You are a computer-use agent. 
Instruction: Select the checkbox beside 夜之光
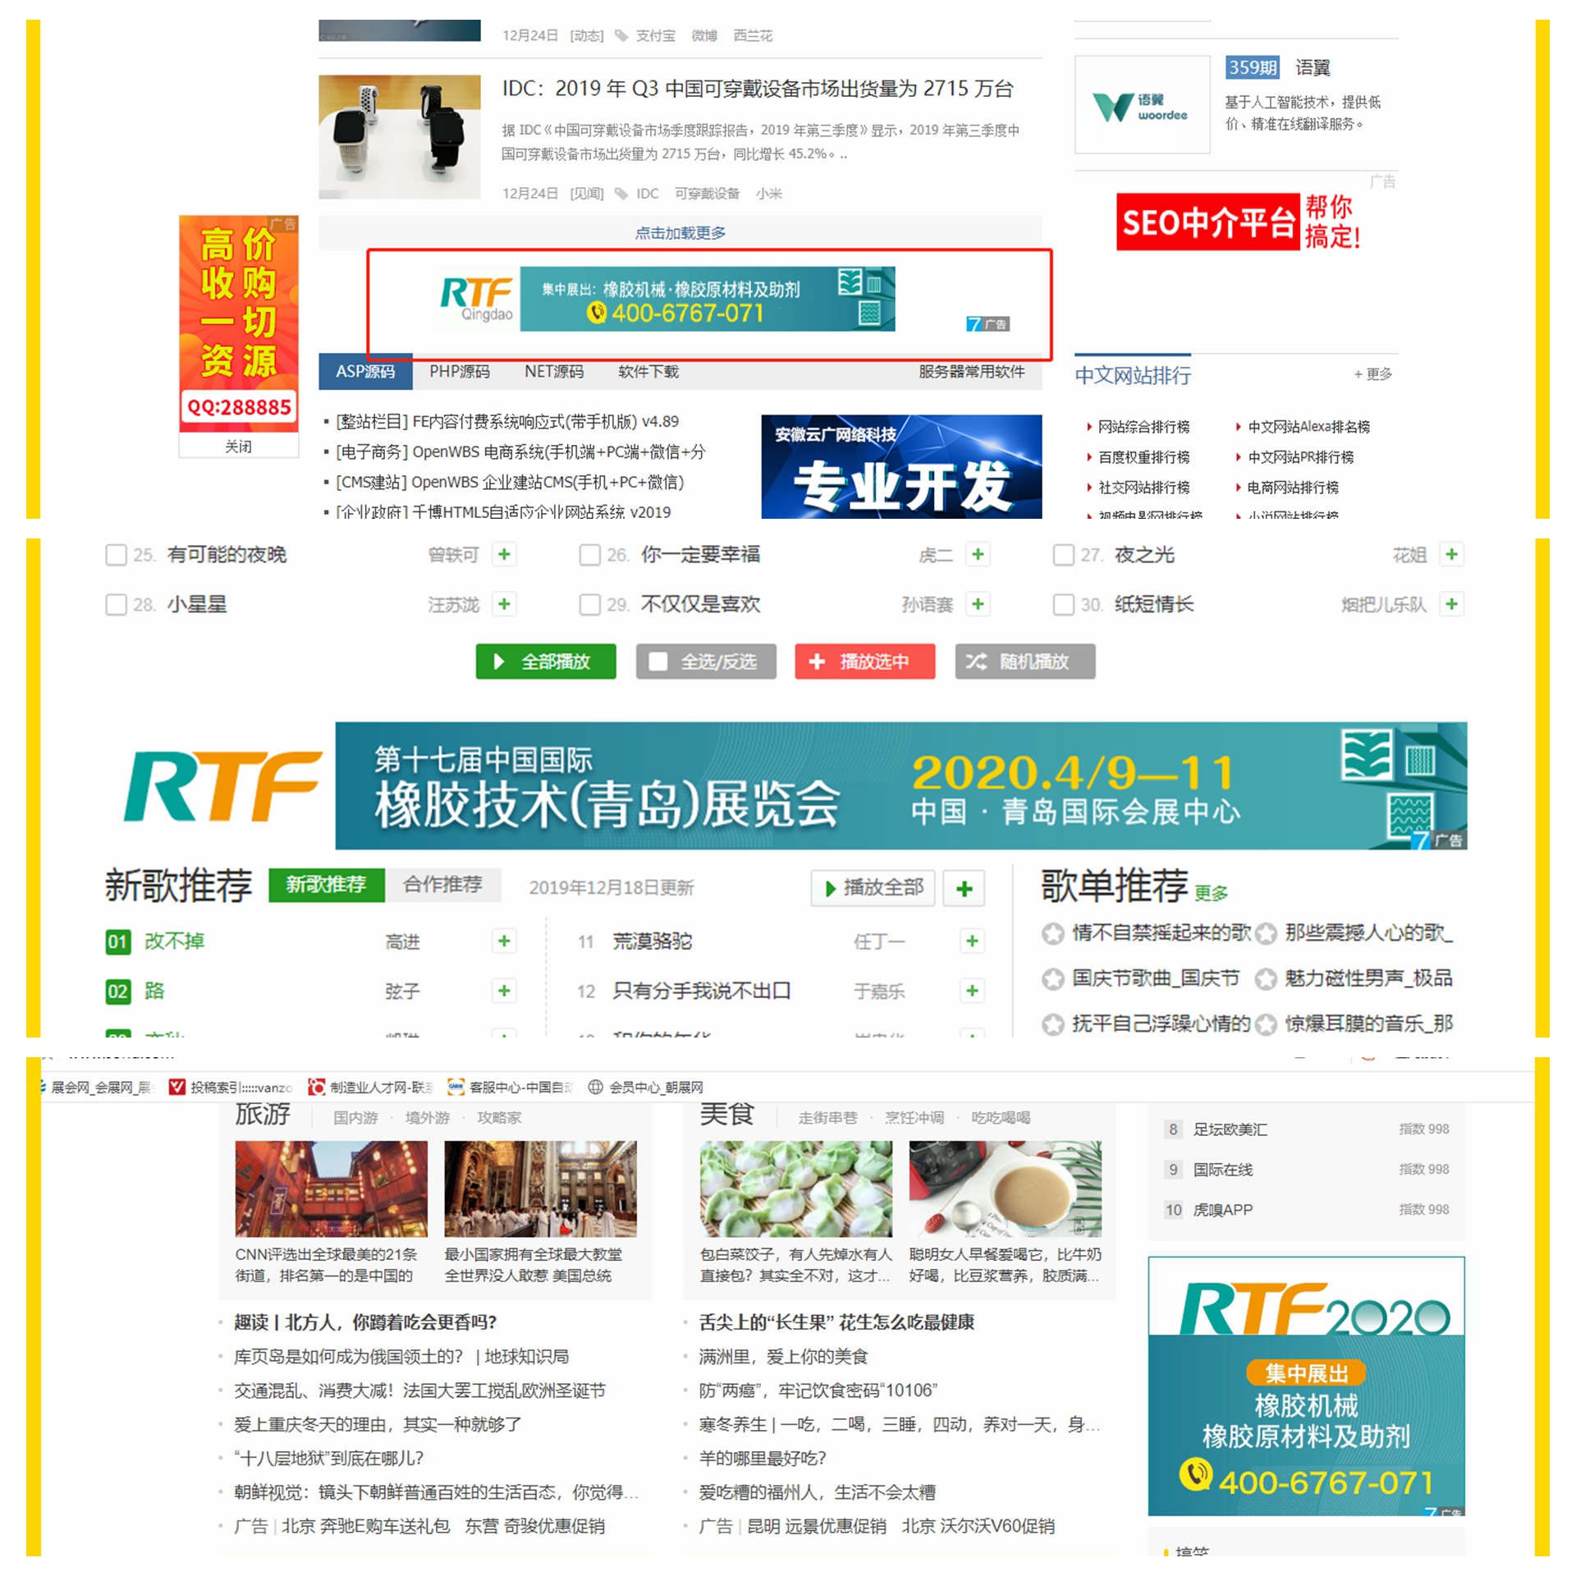[x=1063, y=555]
